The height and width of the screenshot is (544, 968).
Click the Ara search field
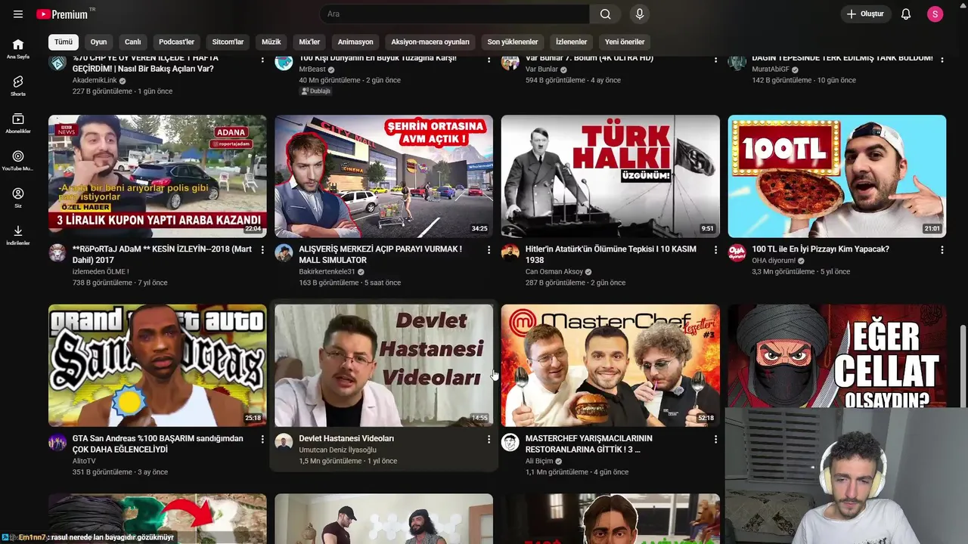[455, 14]
